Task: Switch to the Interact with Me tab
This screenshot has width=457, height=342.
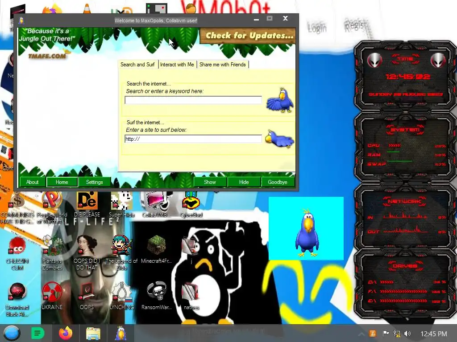Action: [177, 65]
